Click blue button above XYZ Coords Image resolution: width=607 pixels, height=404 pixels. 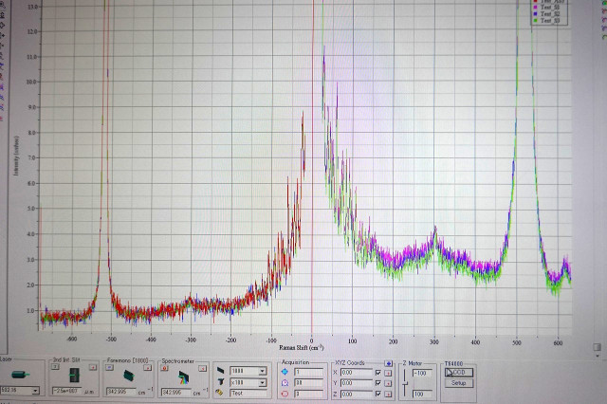point(389,363)
